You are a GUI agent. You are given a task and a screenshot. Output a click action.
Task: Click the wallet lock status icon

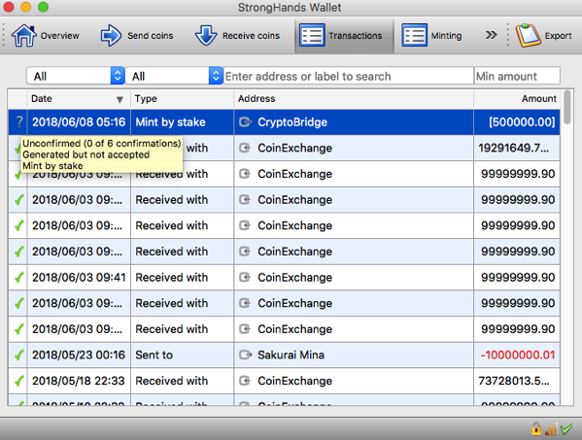[536, 429]
